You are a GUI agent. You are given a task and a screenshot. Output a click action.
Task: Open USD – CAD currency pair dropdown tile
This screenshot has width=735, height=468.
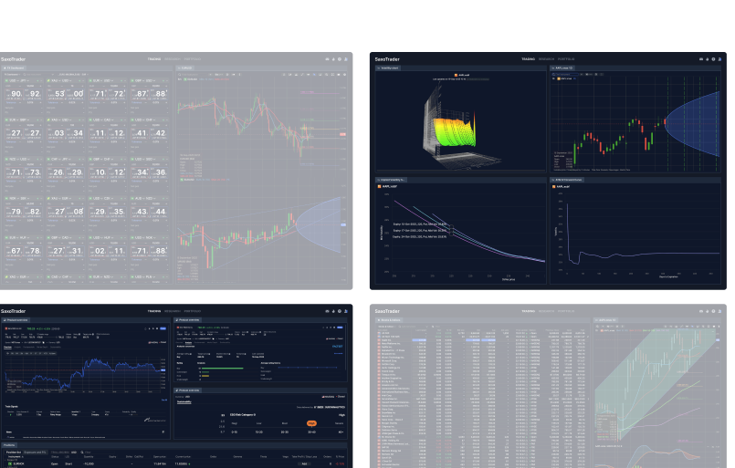tap(108, 120)
